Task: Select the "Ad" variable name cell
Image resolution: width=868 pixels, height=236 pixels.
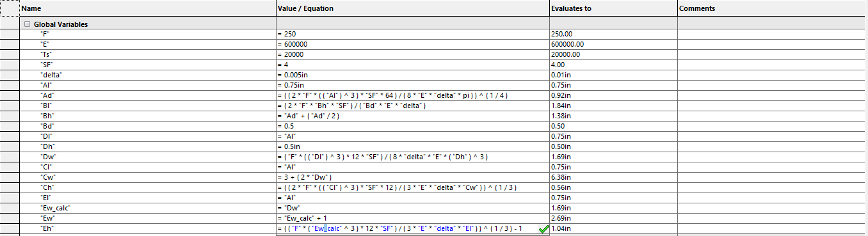Action: coord(147,95)
